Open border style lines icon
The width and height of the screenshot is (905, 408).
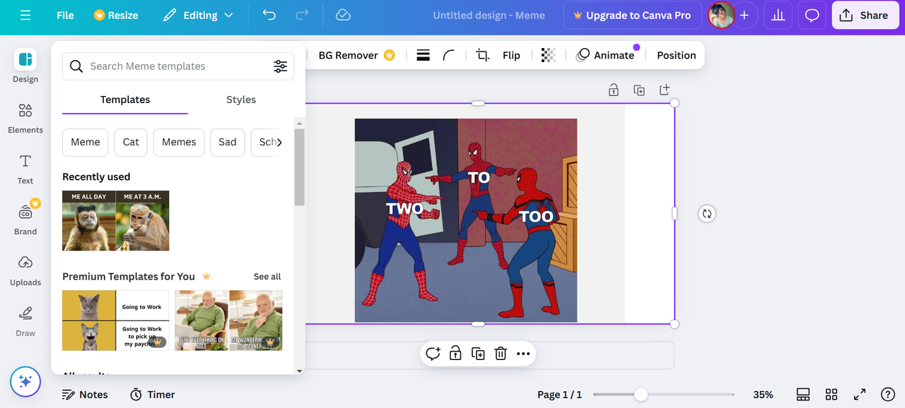424,55
